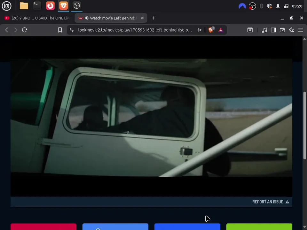
Task: Open the Terminal from the panel
Action: coord(37,6)
